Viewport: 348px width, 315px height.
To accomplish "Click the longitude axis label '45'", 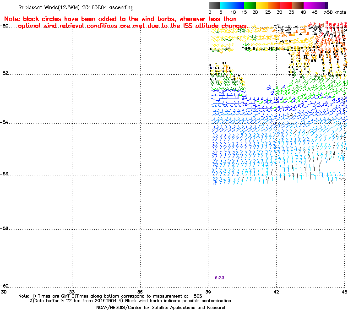I will click(344, 292).
